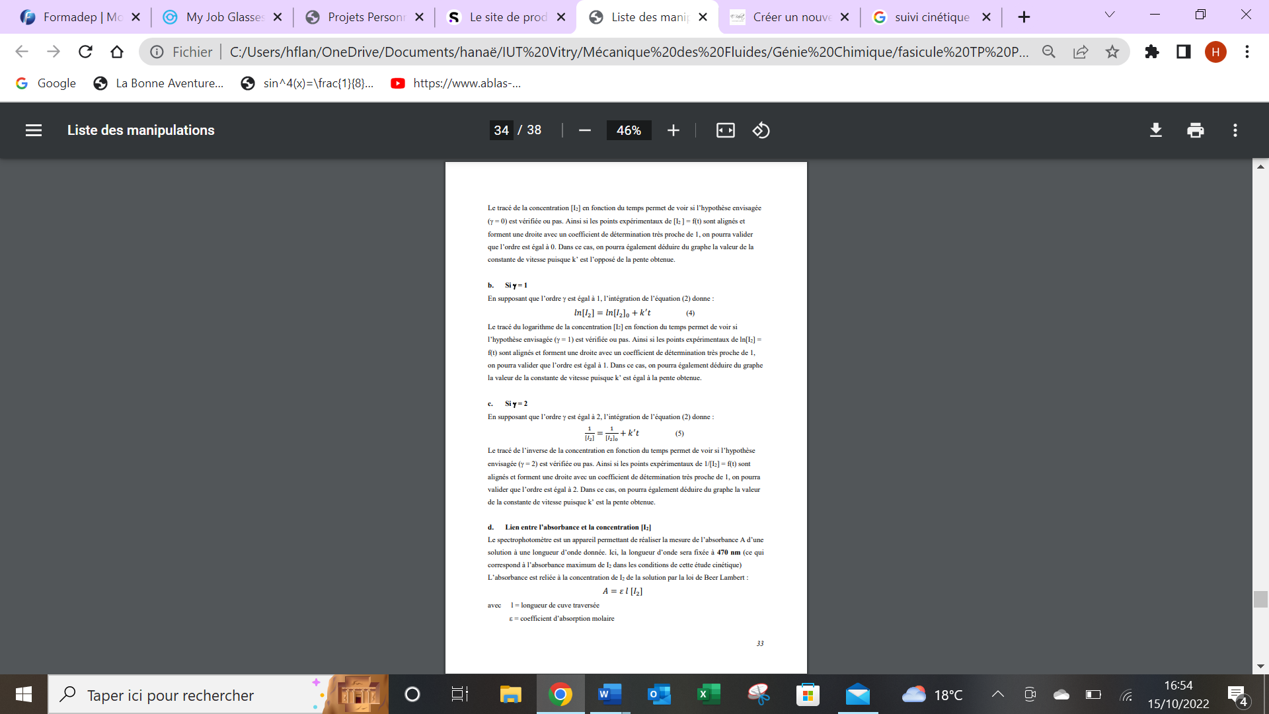
Task: Open Excel from the taskbar
Action: (709, 694)
